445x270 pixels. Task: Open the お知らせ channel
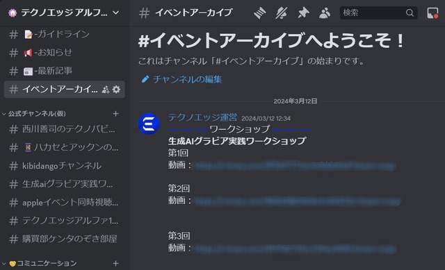pos(65,53)
